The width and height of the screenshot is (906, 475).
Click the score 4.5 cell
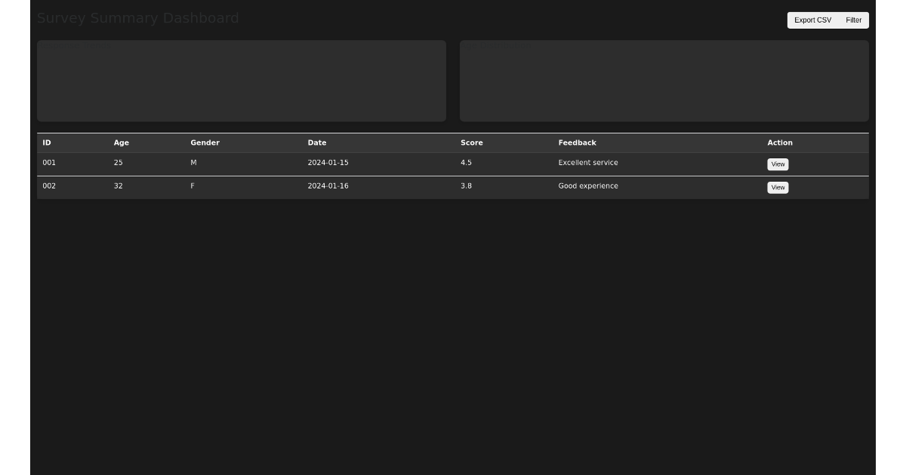466,163
